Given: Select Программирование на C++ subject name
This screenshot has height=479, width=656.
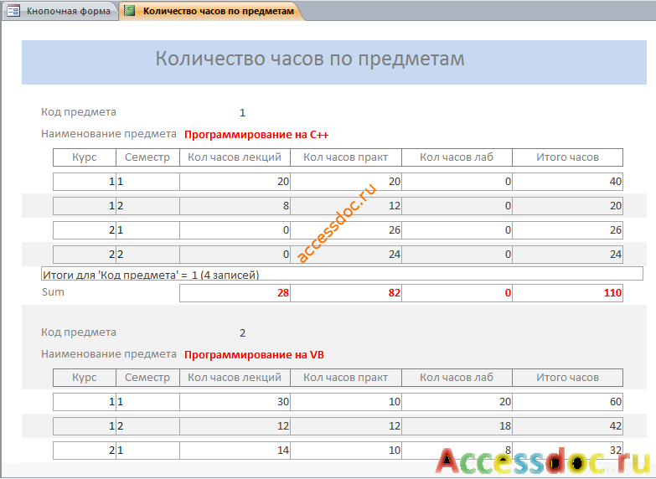Looking at the screenshot, I should 256,135.
